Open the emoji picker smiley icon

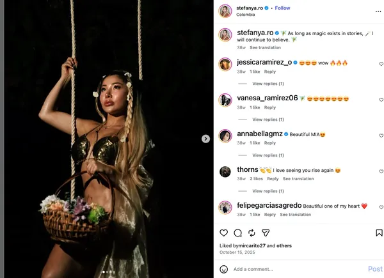(223, 269)
